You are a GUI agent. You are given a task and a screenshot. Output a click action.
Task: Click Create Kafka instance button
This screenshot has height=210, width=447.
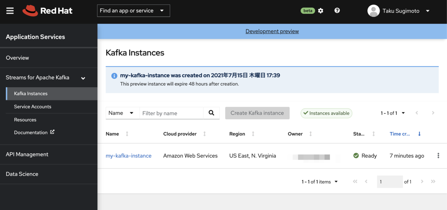[x=257, y=113]
